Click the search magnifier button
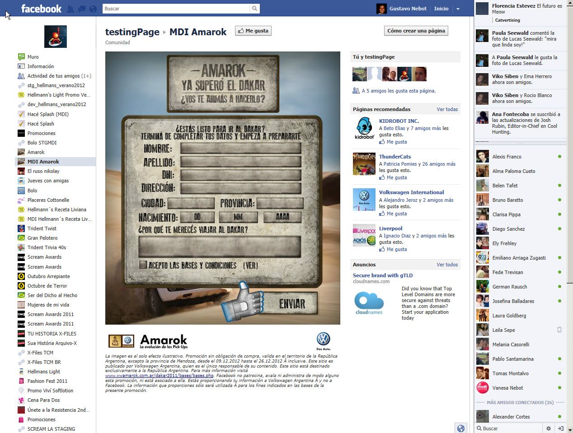Screen dimensions: 573x433 point(255,9)
